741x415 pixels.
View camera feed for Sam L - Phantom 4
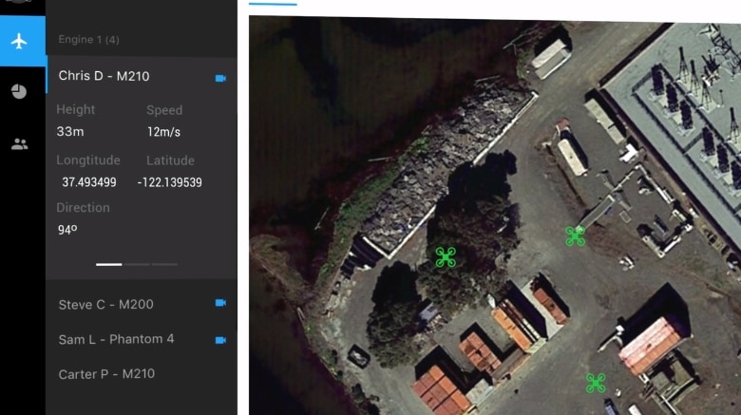[220, 340]
